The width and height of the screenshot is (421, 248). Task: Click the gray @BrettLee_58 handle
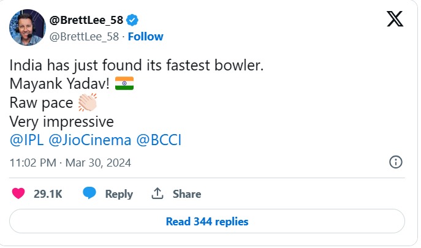[x=83, y=36]
